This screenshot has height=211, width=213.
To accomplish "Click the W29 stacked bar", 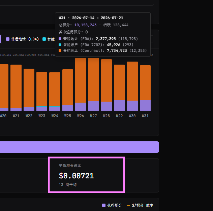I will (119, 88).
